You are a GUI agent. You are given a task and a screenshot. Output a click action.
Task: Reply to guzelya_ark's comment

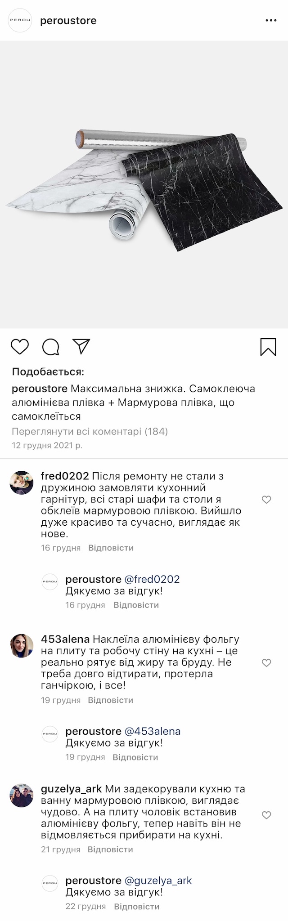pos(110,849)
